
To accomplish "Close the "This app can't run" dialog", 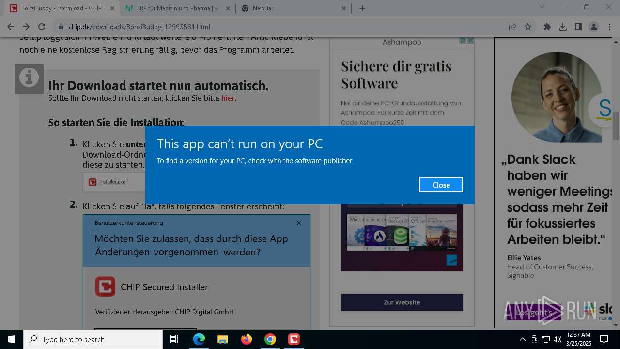I will tap(441, 185).
